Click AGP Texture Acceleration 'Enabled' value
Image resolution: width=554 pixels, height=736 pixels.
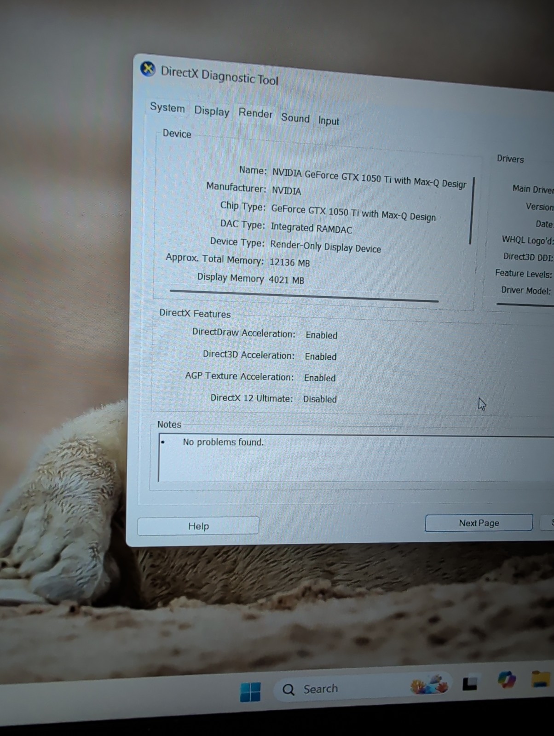coord(319,378)
